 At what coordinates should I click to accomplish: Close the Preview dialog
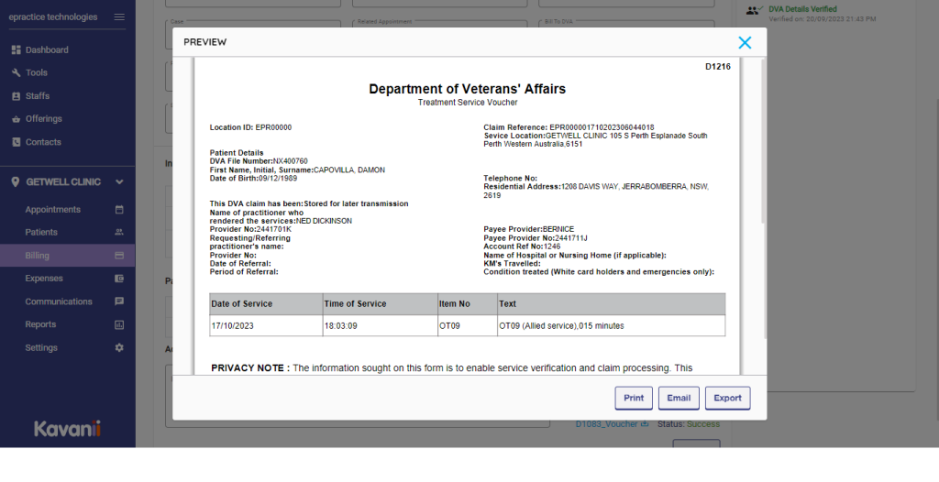tap(745, 42)
